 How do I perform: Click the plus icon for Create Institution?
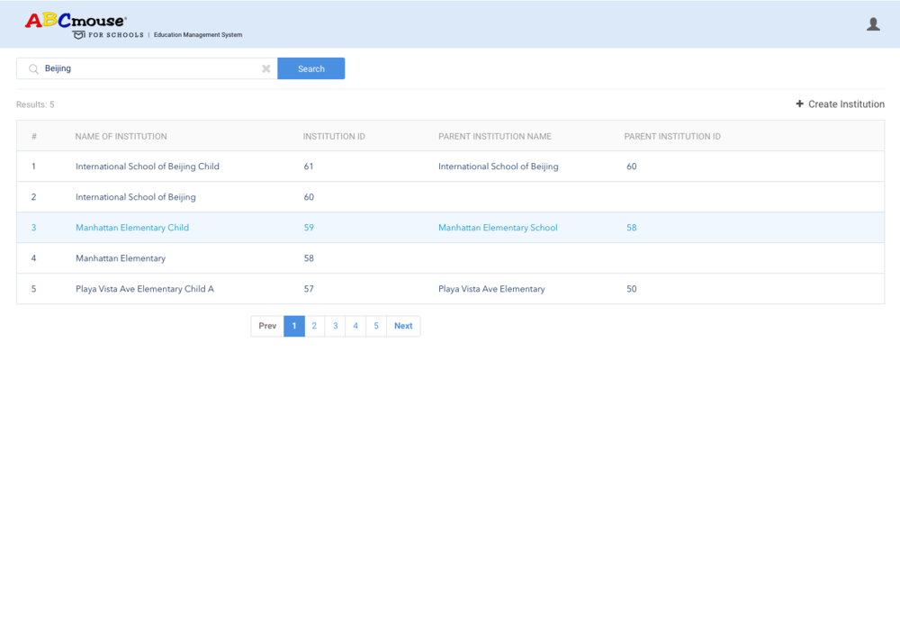pos(799,104)
